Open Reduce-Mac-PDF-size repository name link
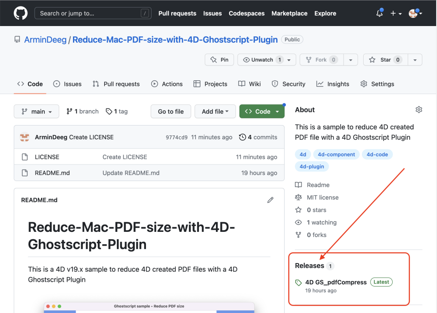Viewport: 437px width, 313px height. [175, 40]
